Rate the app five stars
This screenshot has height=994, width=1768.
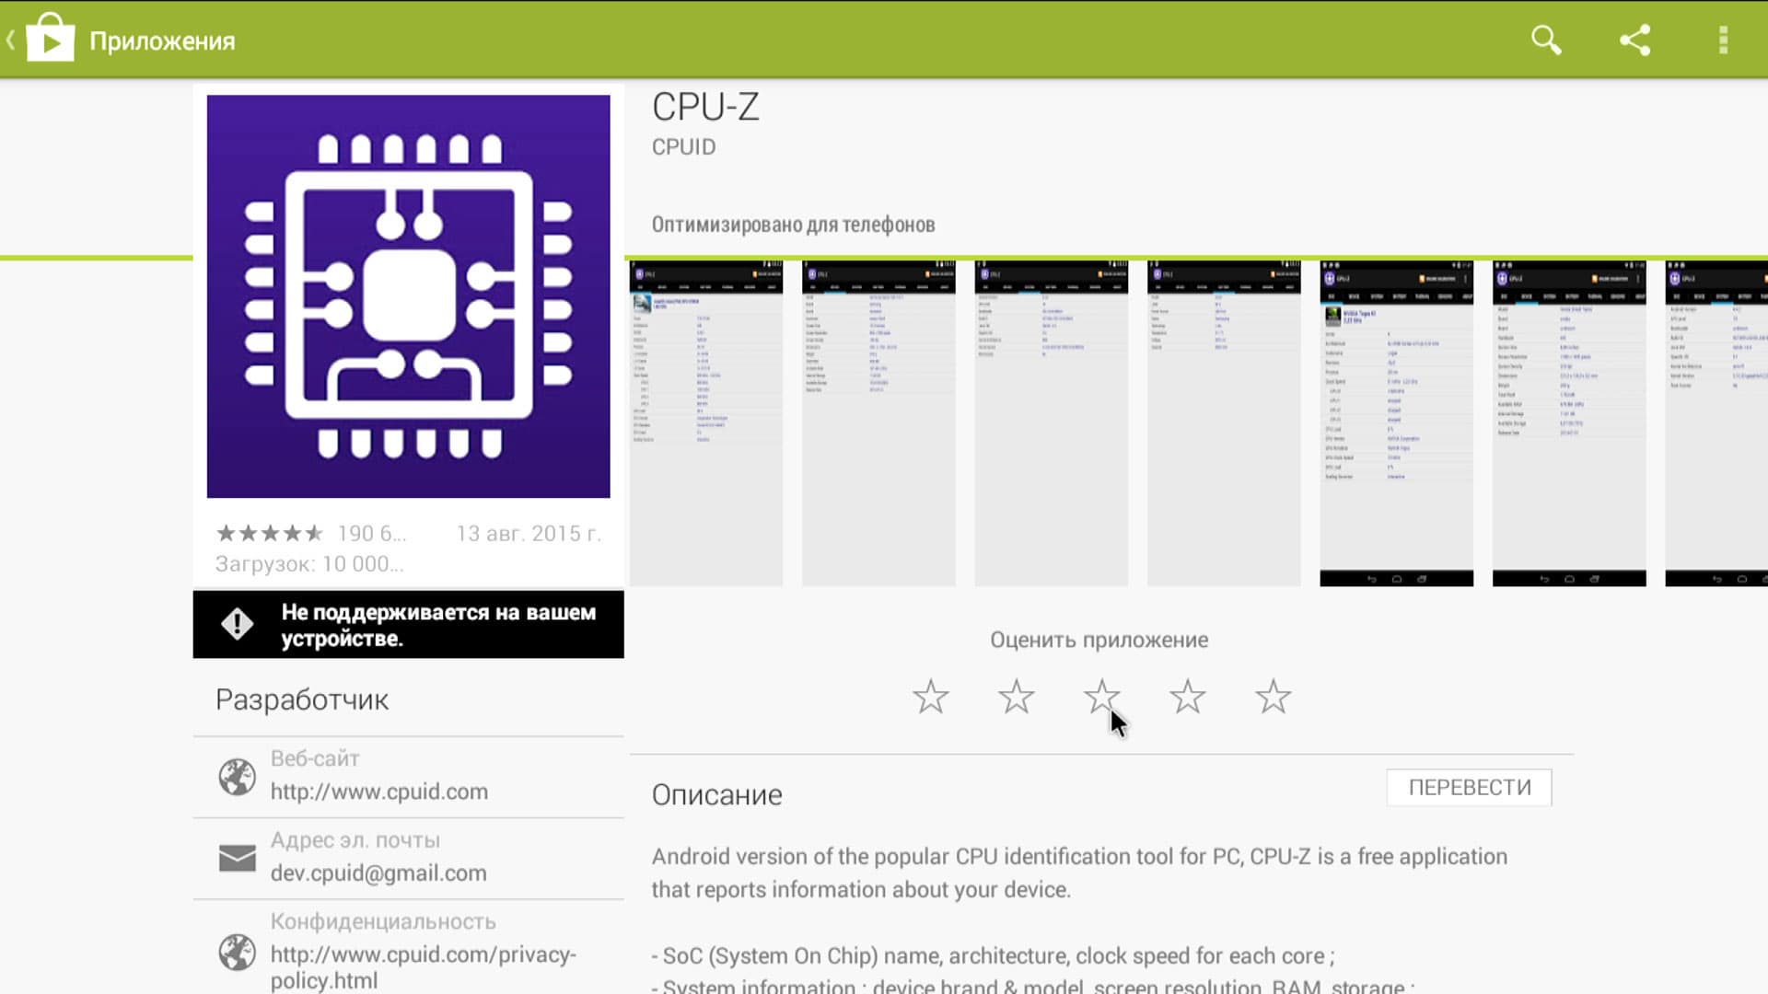coord(1273,697)
